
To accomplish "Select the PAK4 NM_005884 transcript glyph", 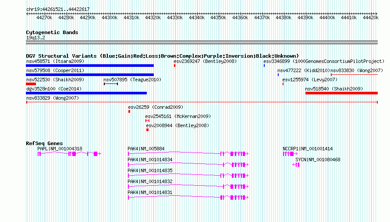I will pyautogui.click(x=188, y=154).
